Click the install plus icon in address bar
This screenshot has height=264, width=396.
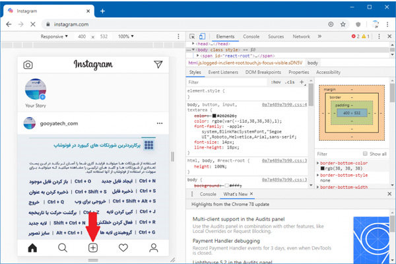click(x=331, y=24)
